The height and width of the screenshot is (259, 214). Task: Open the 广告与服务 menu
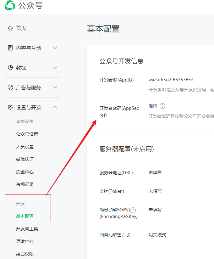[29, 87]
